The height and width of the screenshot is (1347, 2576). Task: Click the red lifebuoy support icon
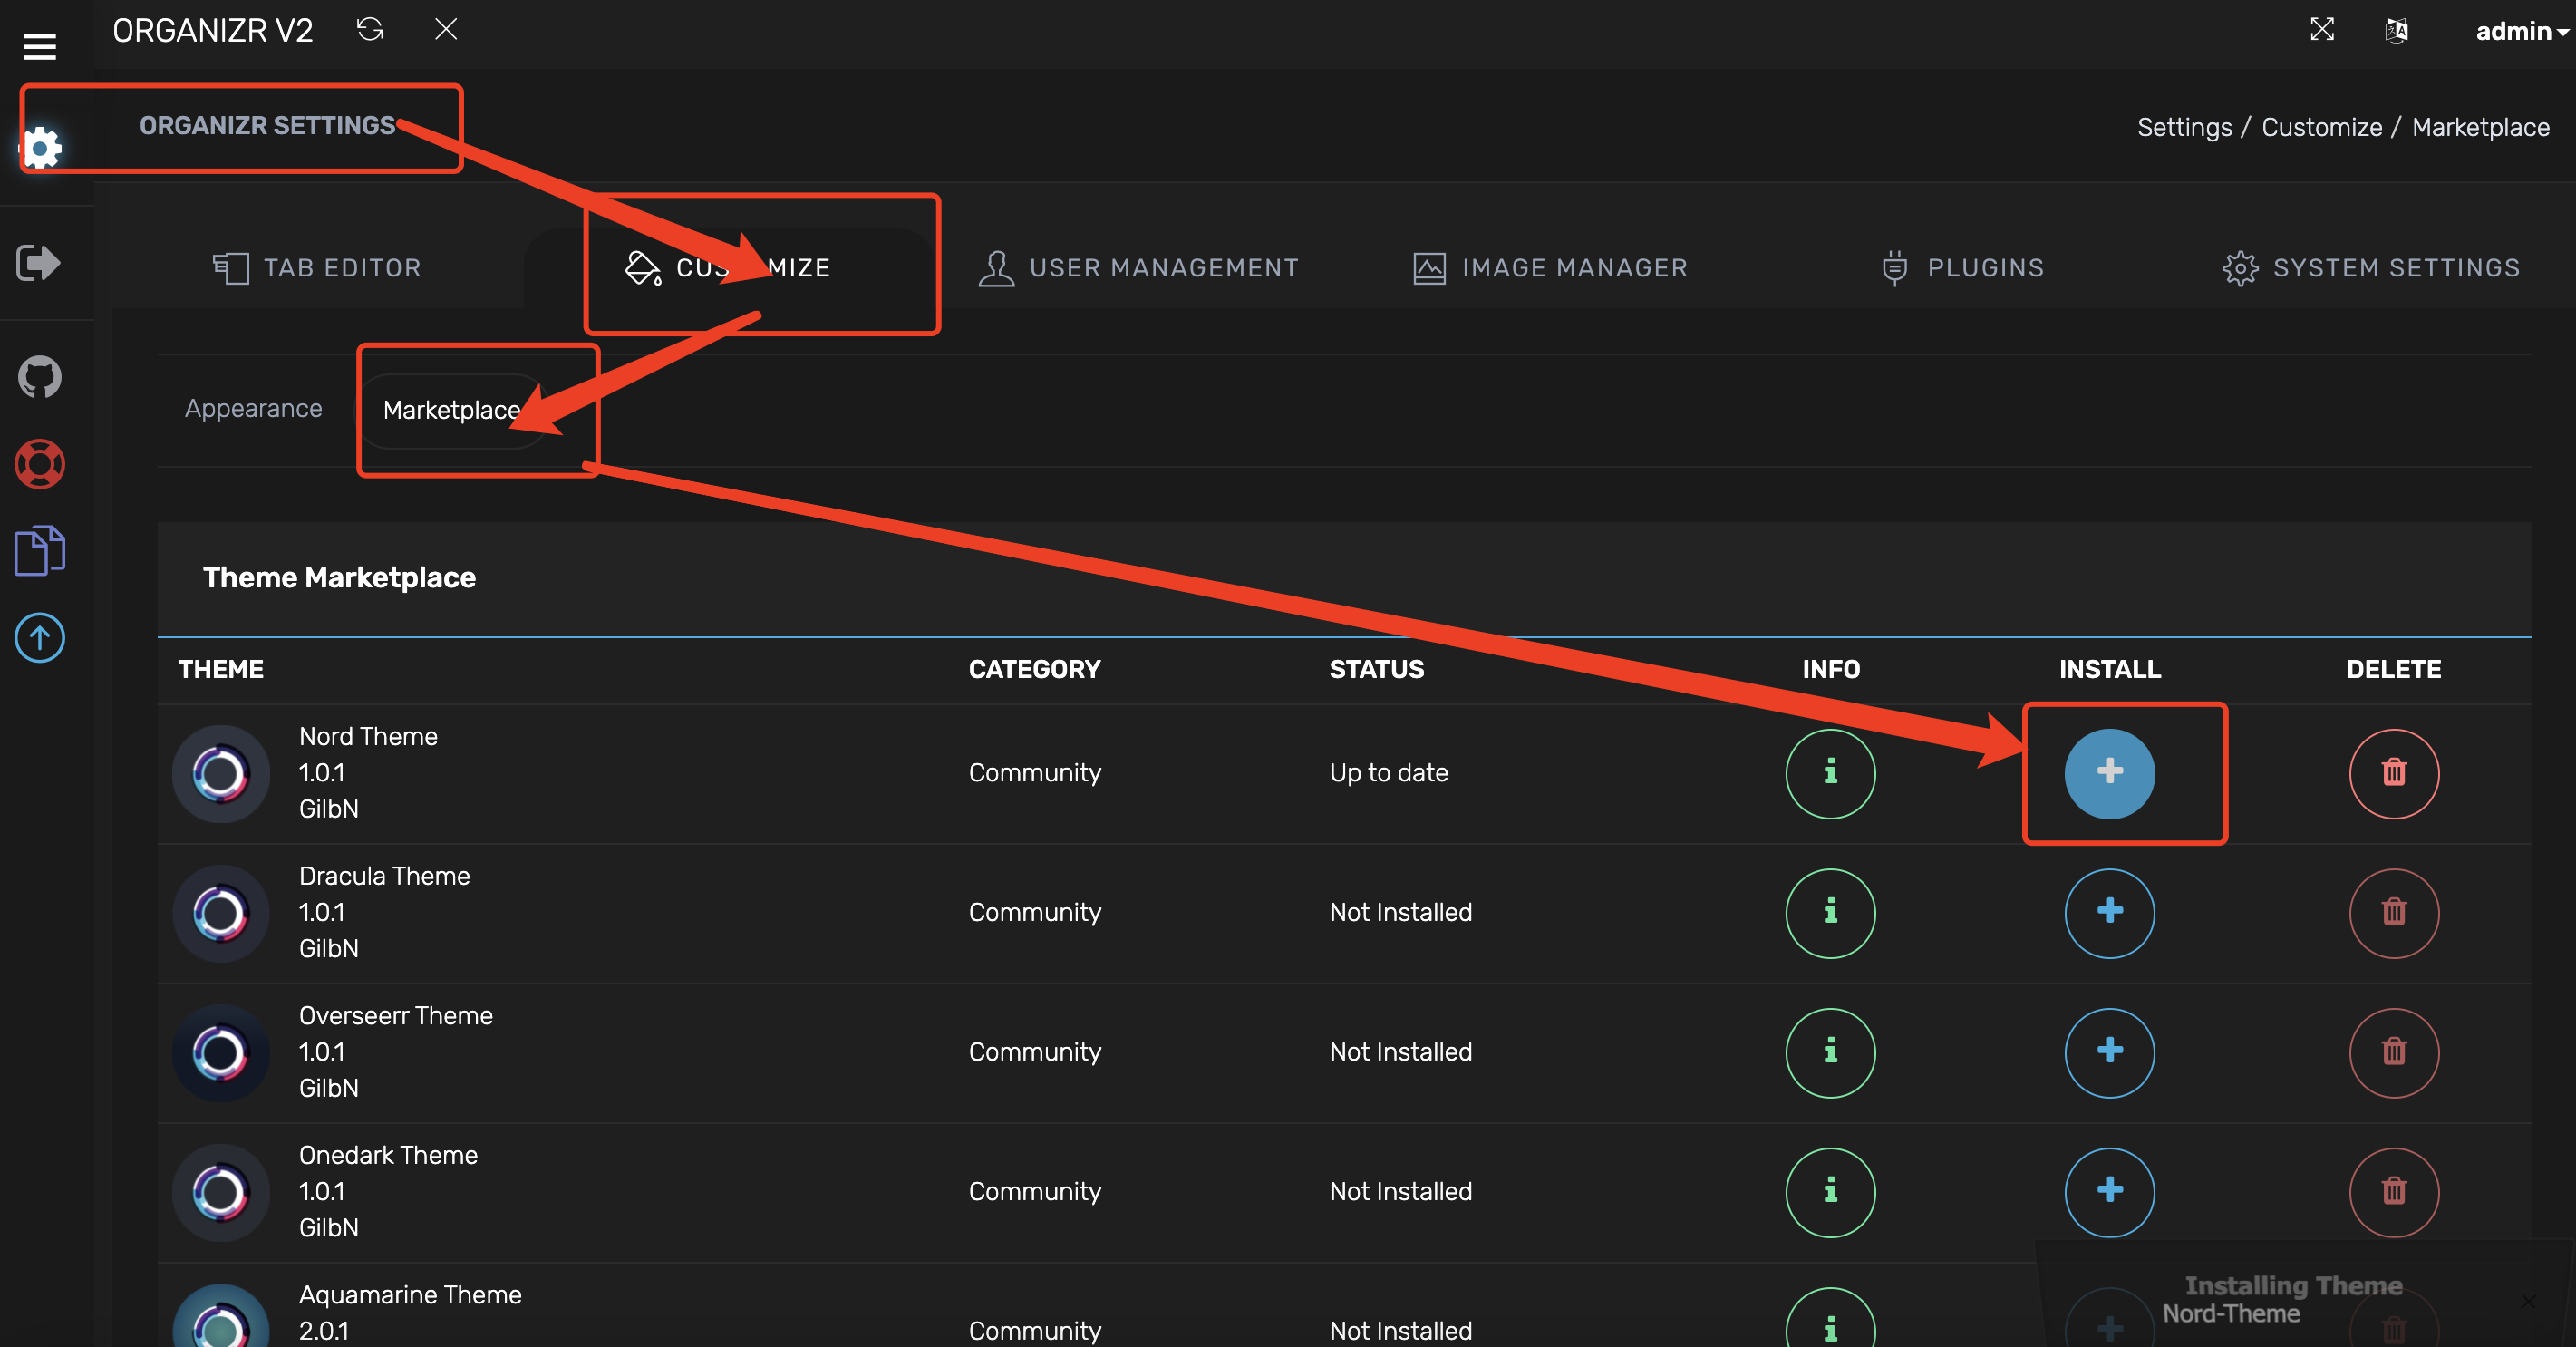[40, 465]
